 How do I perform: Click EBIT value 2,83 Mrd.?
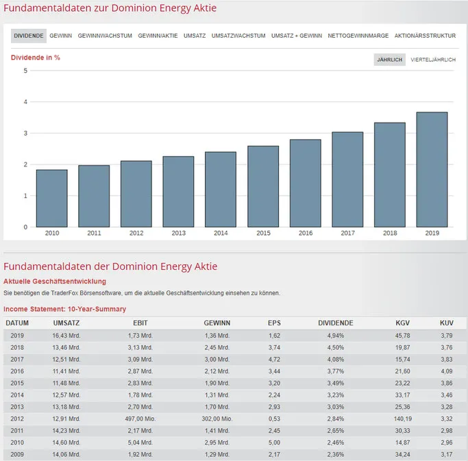[140, 383]
